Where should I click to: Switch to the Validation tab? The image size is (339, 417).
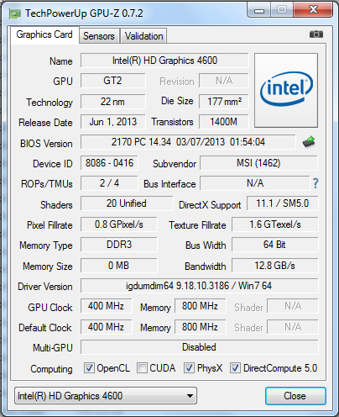pyautogui.click(x=143, y=36)
